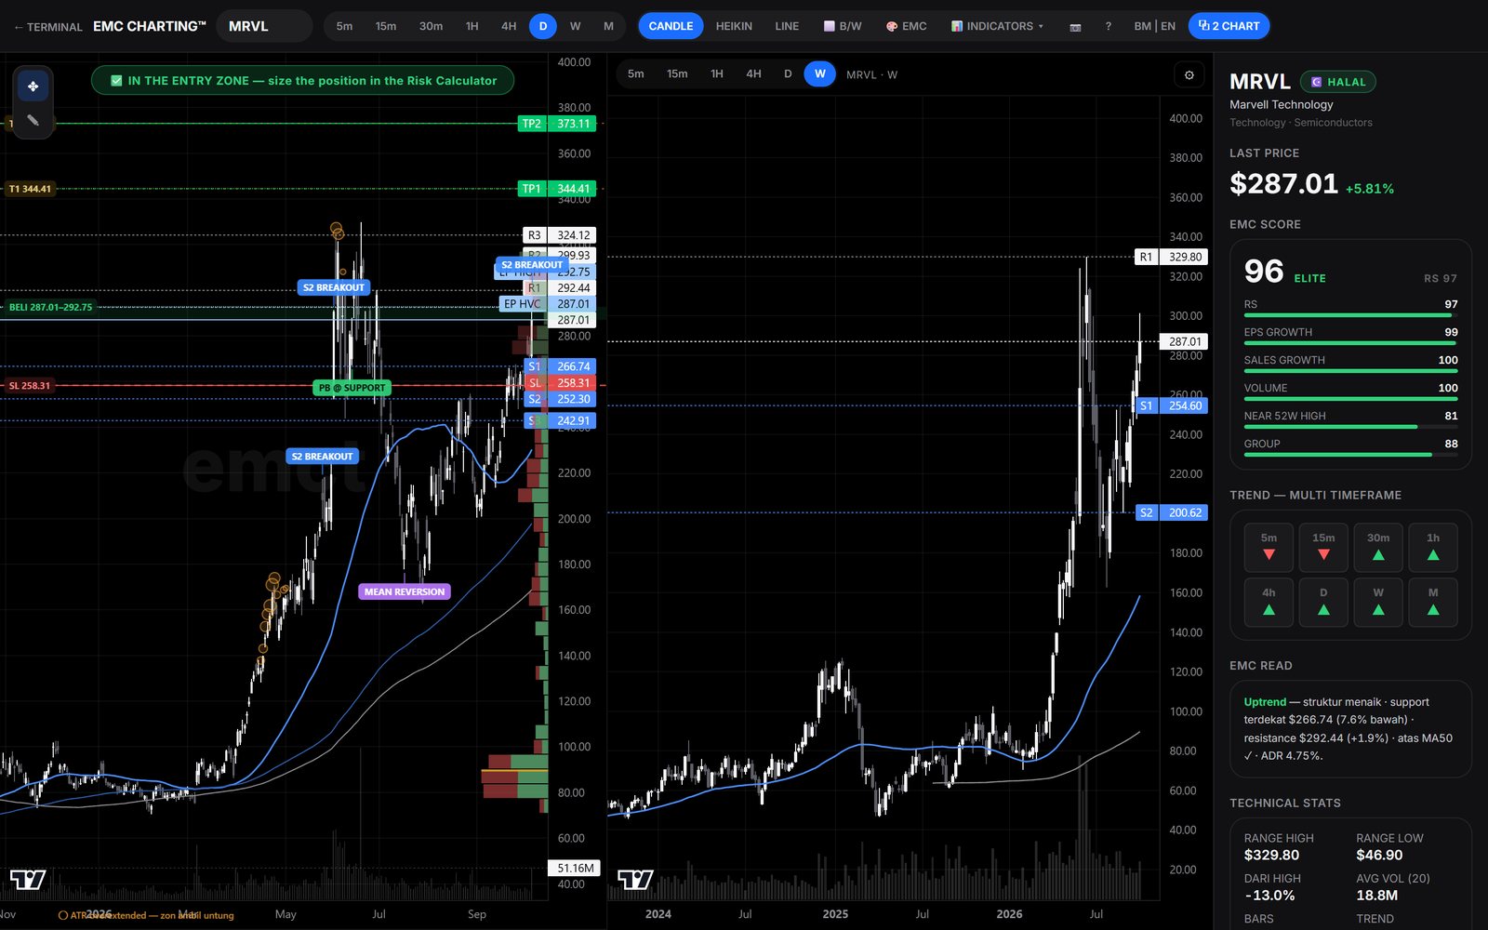The width and height of the screenshot is (1488, 930).
Task: Toggle the EMC color theme
Action: 906,27
